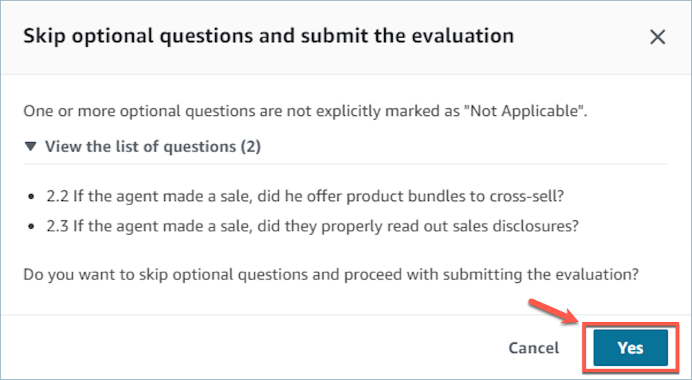Collapse the list of questions triangle
Screen dimensions: 692x380
pyautogui.click(x=30, y=147)
